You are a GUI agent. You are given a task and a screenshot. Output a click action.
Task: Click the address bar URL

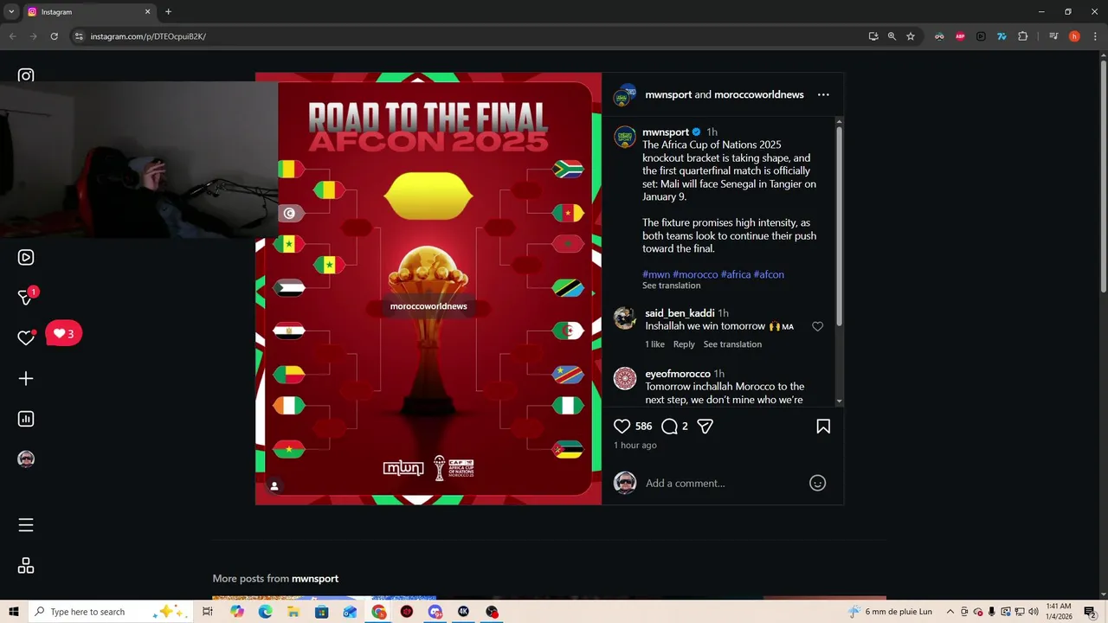click(148, 36)
